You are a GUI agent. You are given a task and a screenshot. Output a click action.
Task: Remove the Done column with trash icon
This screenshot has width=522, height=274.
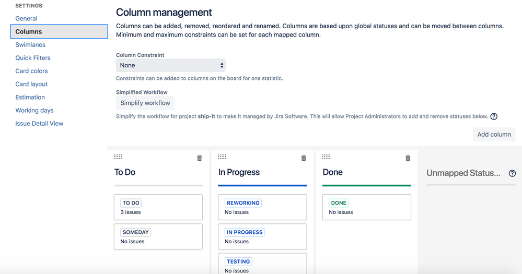click(x=408, y=158)
